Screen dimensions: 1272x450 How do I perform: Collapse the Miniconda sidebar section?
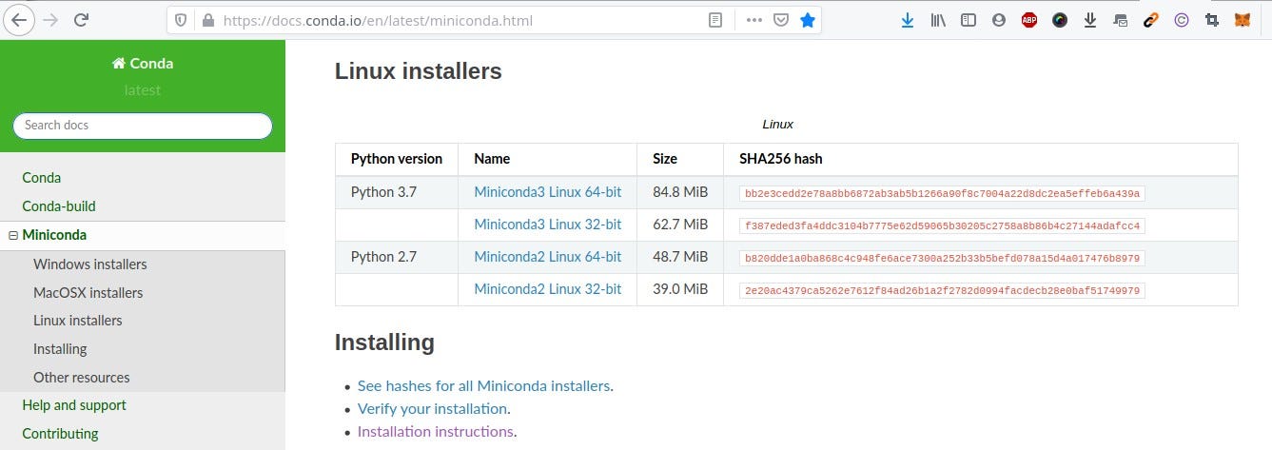12,235
